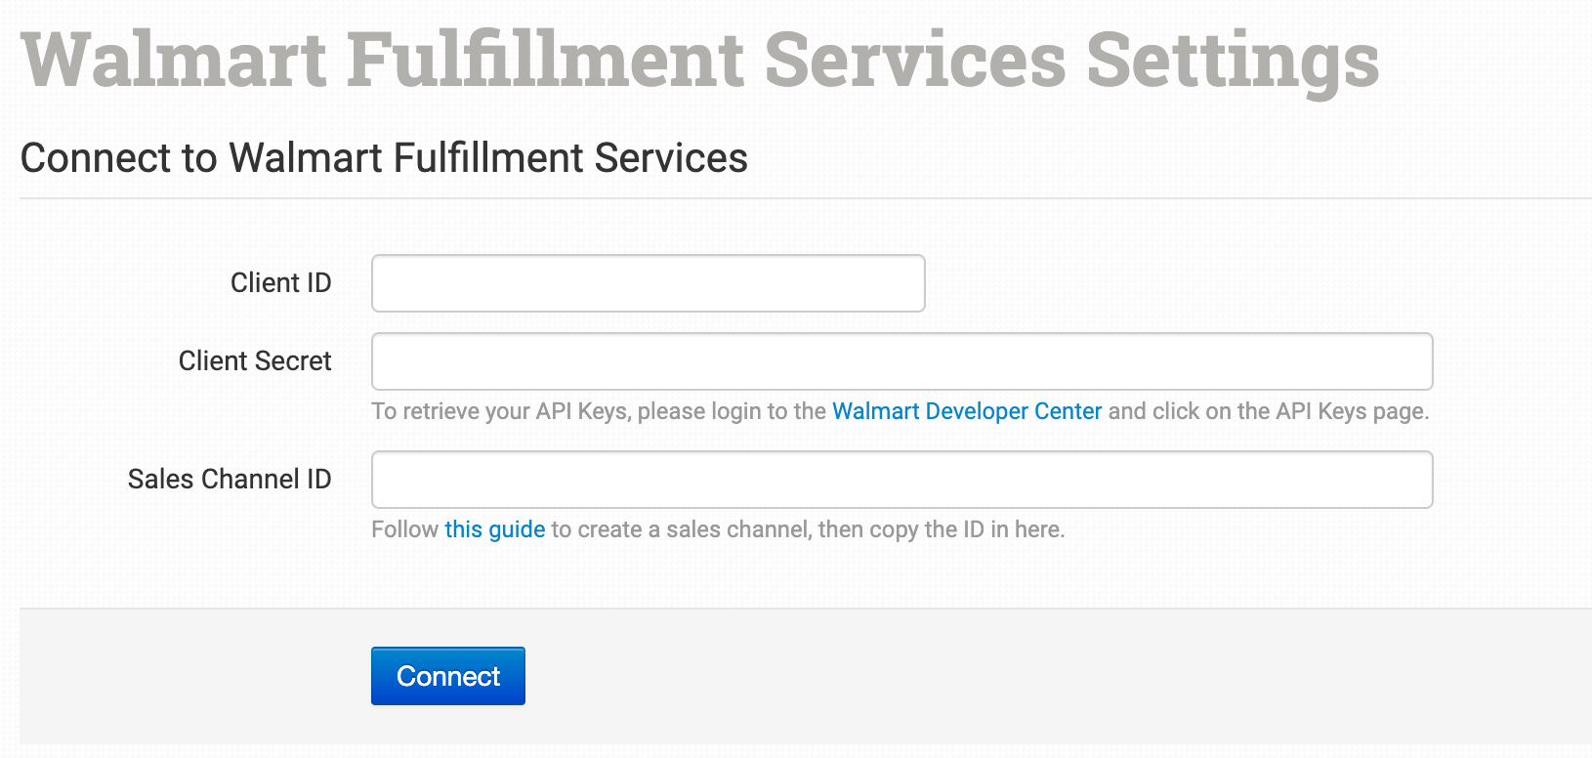Click the "and click on the API Keys page" text
This screenshot has height=758, width=1592.
(1269, 411)
